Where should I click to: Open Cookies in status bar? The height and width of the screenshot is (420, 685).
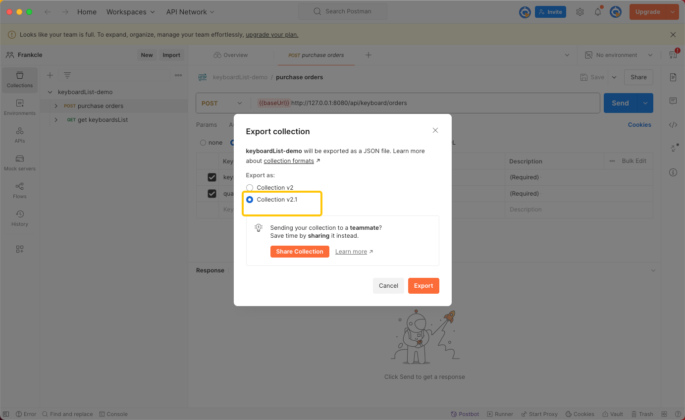point(580,414)
